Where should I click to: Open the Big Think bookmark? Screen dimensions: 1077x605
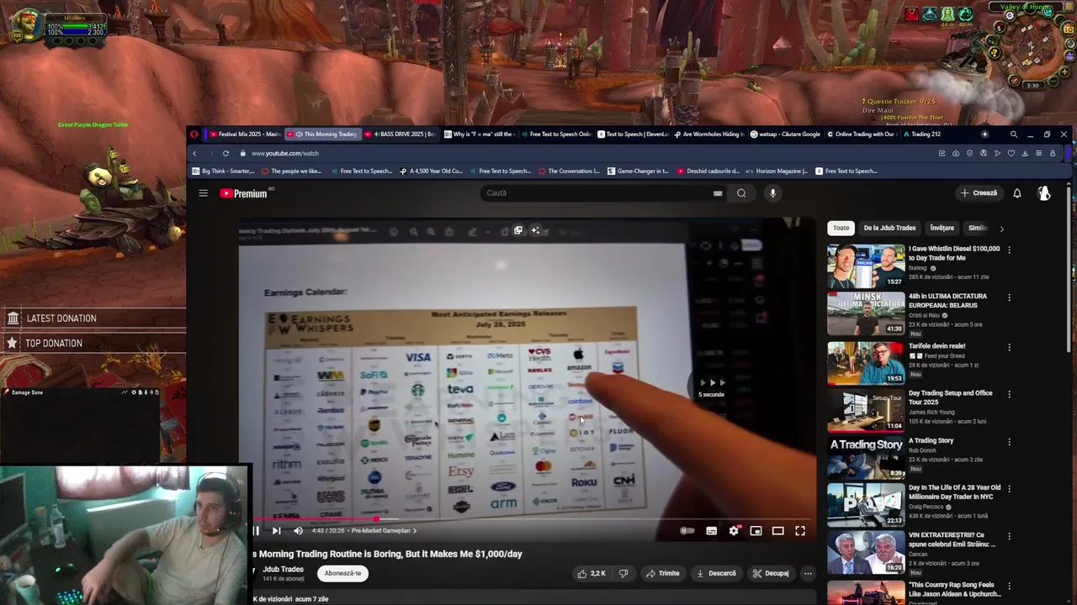[223, 171]
